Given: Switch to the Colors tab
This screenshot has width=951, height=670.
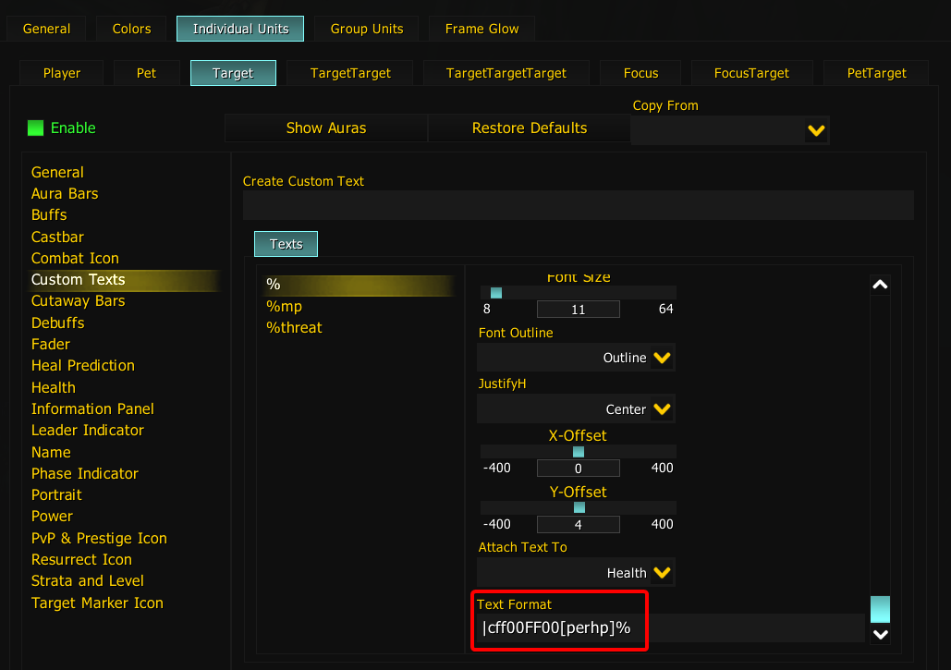Looking at the screenshot, I should pos(130,28).
